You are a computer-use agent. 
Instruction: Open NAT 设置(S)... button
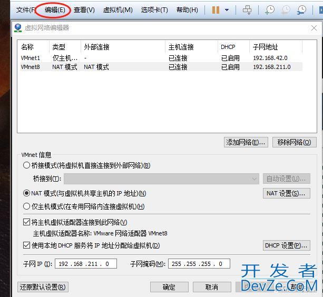(x=287, y=193)
